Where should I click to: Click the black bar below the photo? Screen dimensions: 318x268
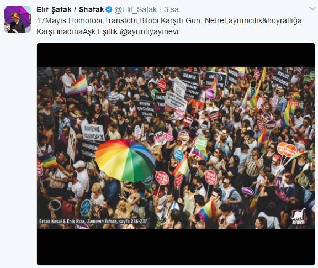pos(176,247)
